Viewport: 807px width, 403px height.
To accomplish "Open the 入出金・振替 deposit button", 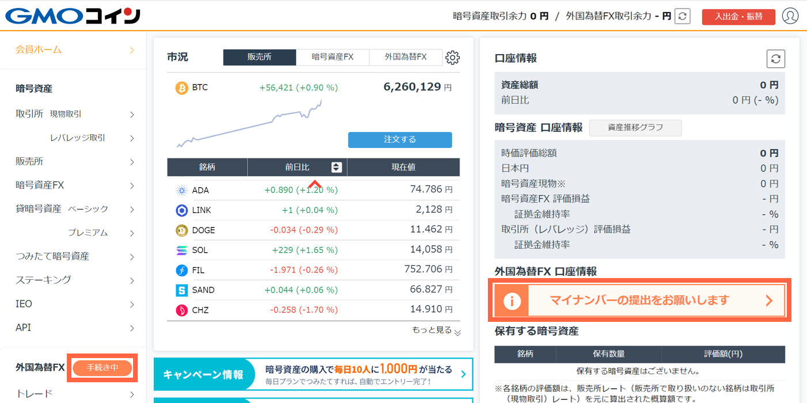I will click(738, 17).
